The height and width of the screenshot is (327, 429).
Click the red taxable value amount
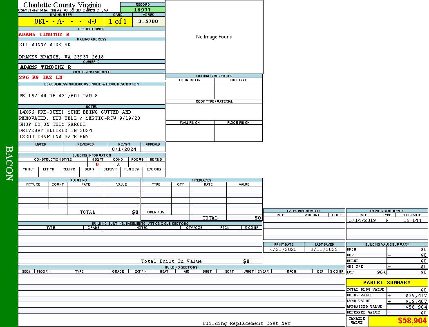click(412, 321)
